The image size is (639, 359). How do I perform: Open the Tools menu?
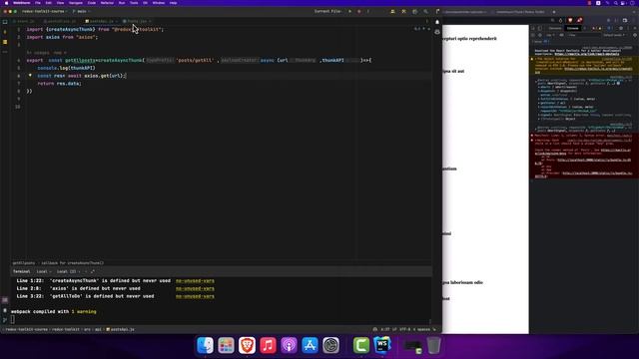134,3
